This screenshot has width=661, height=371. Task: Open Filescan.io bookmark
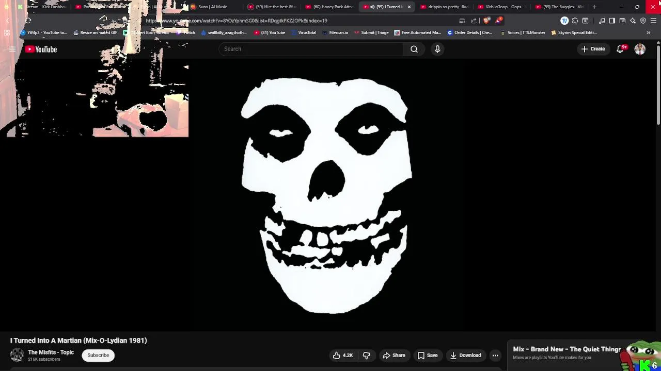point(335,32)
